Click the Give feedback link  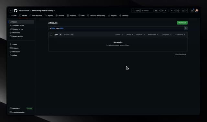pos(180,54)
